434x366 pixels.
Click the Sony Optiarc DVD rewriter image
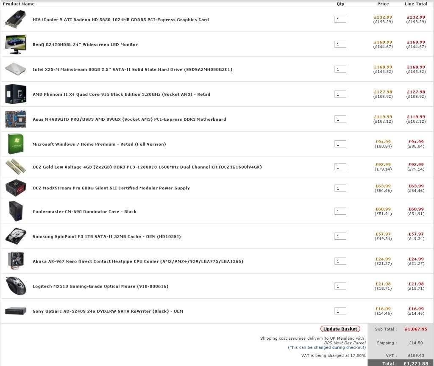(16, 311)
